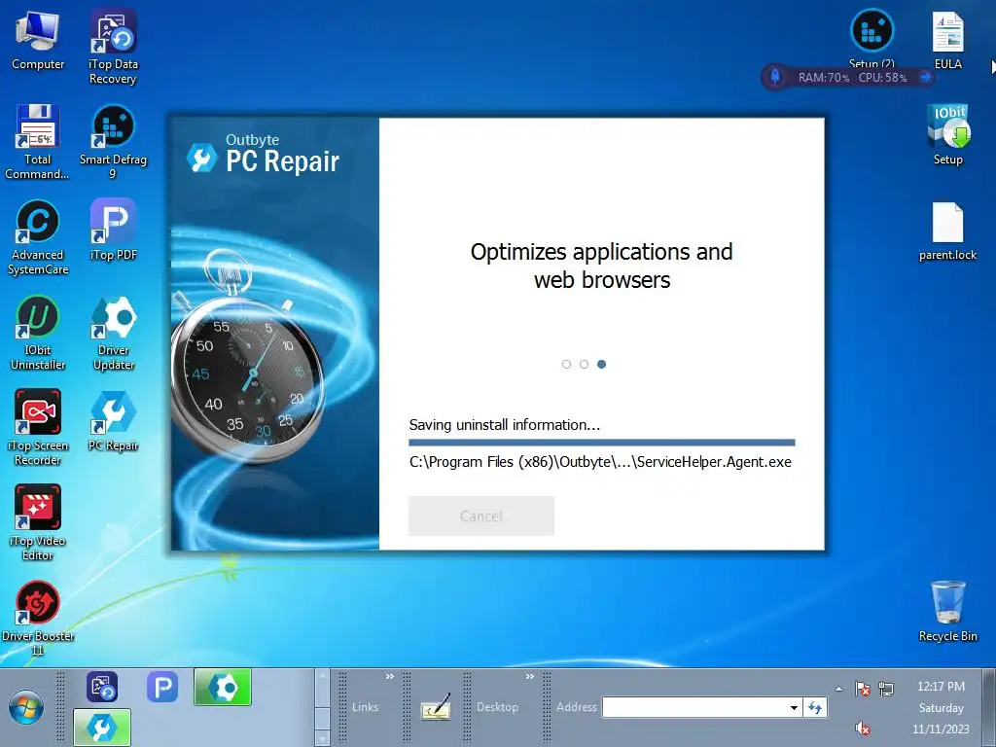Click the muted volume tray icon
The width and height of the screenshot is (996, 747).
[863, 728]
